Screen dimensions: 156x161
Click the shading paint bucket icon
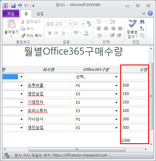click(x=99, y=35)
